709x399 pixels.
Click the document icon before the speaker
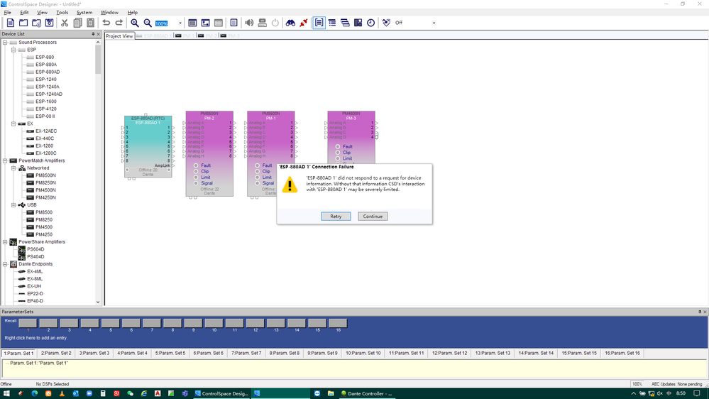233,23
